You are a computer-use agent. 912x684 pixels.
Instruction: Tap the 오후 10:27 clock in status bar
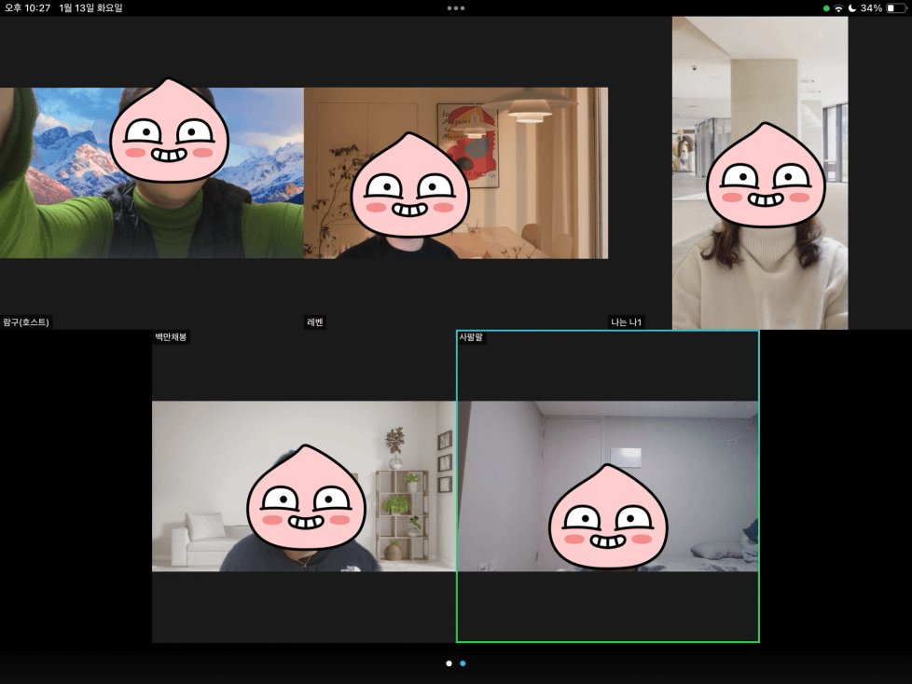click(x=28, y=8)
